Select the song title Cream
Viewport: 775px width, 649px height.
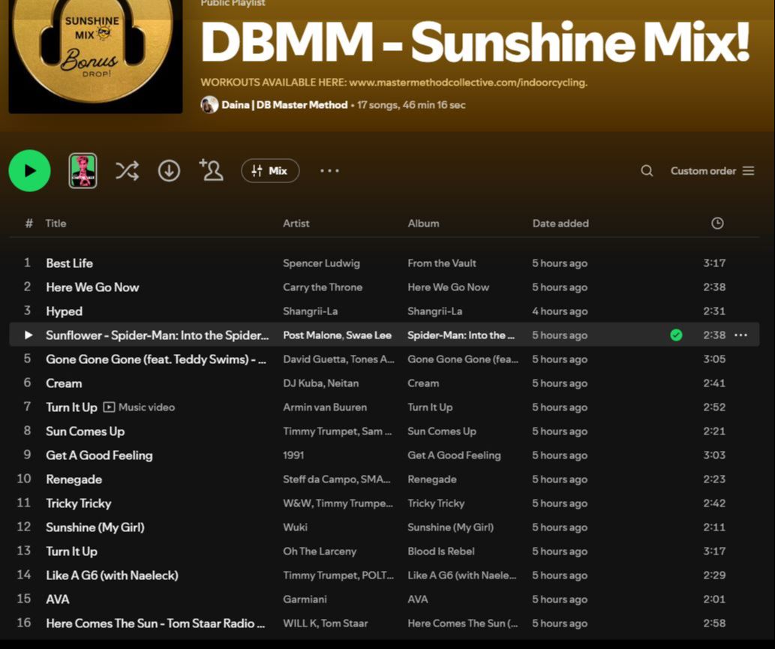coord(64,383)
